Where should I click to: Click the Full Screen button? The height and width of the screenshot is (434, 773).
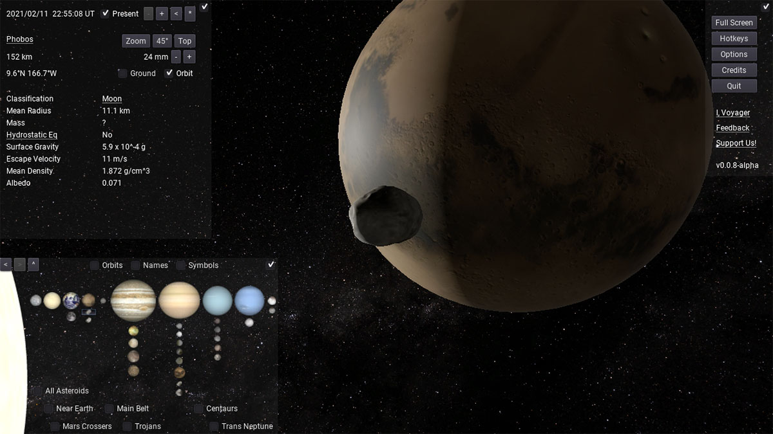pyautogui.click(x=734, y=23)
